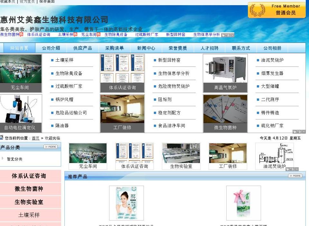309x226 pixels.
Task: Click 收藏本页 link at top
Action: (7, 1)
